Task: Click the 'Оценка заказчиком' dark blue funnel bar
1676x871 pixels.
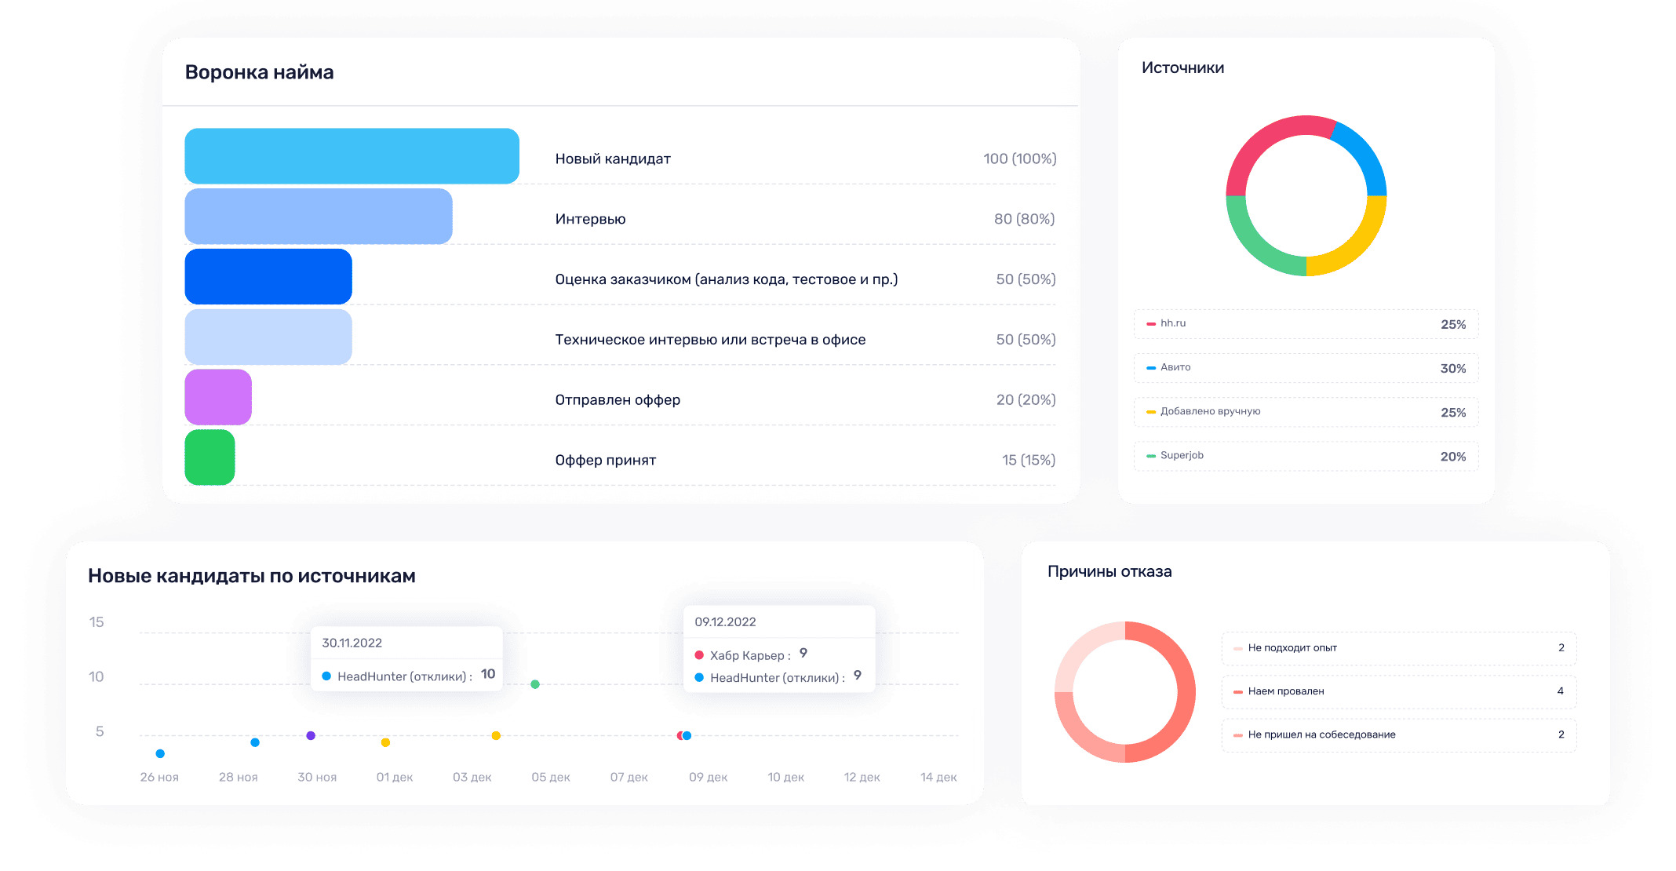Action: point(268,277)
